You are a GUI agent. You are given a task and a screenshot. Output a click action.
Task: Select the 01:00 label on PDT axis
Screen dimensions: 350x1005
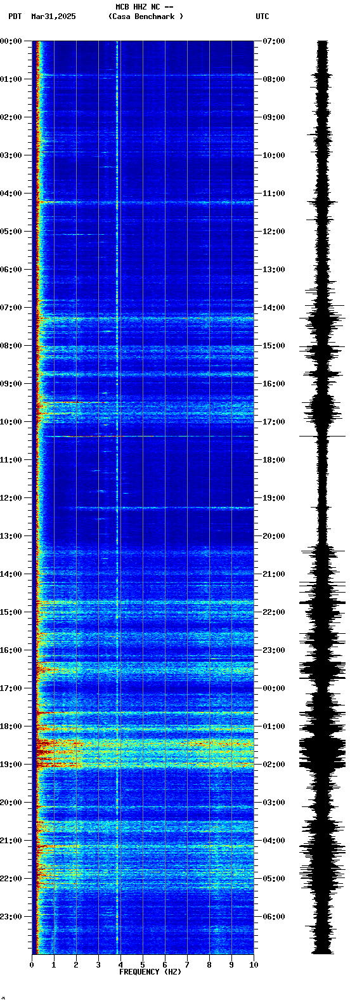[11, 79]
